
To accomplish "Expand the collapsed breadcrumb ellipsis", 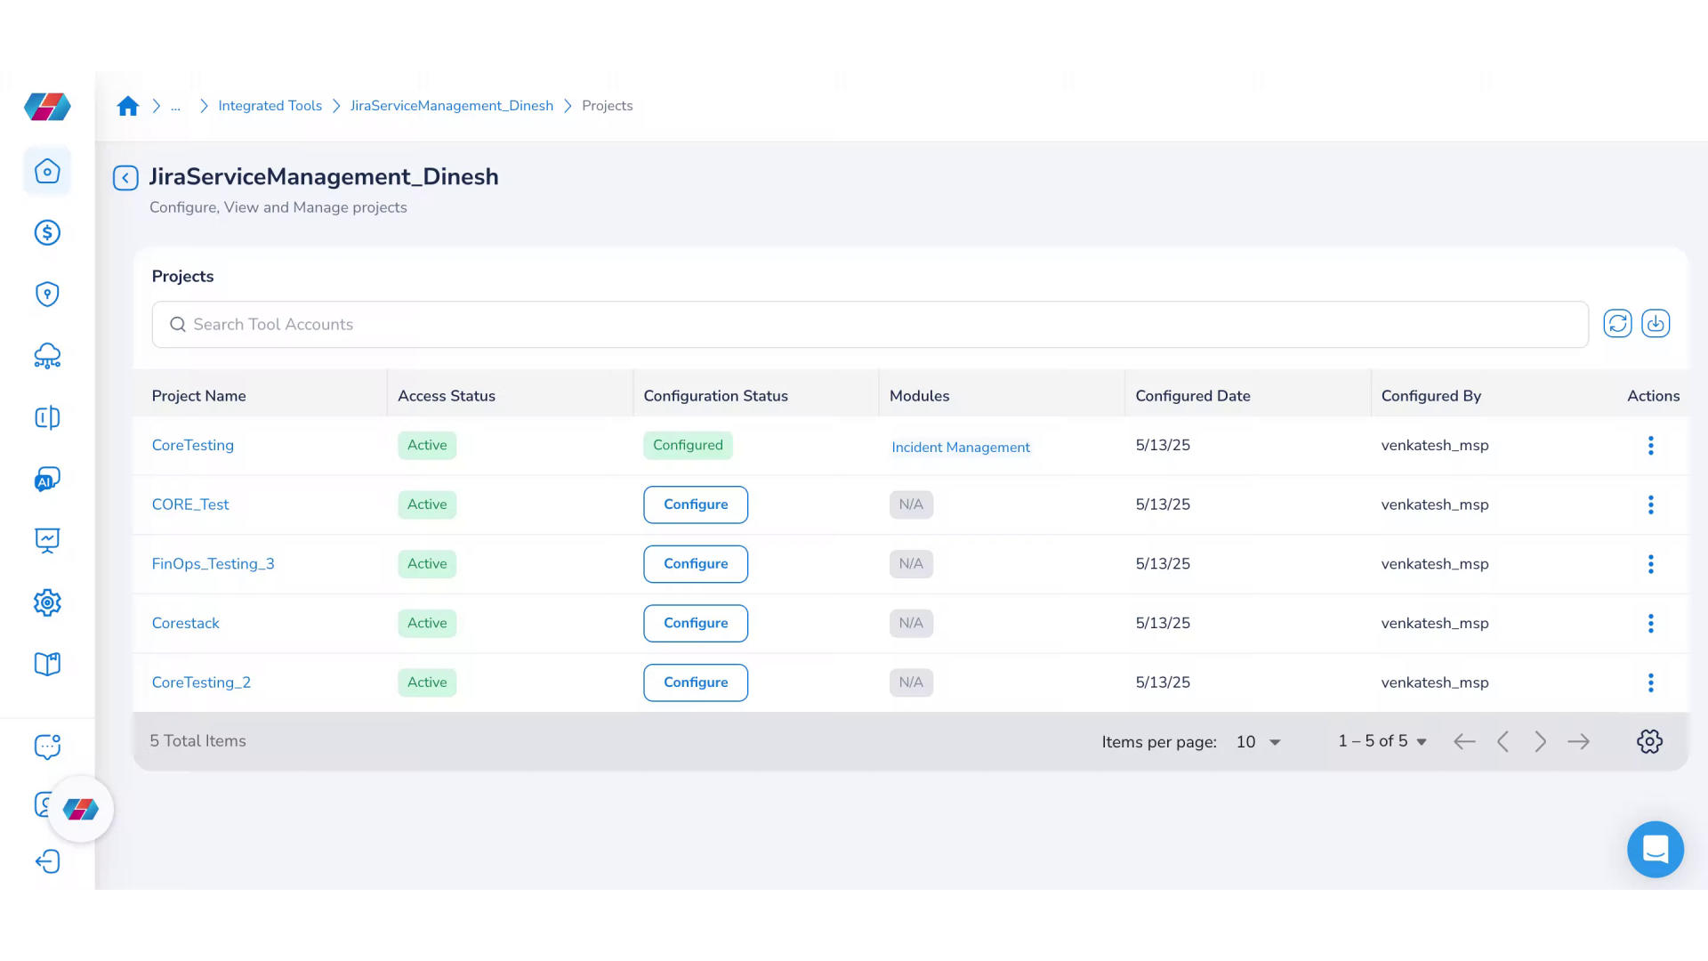I will coord(175,106).
